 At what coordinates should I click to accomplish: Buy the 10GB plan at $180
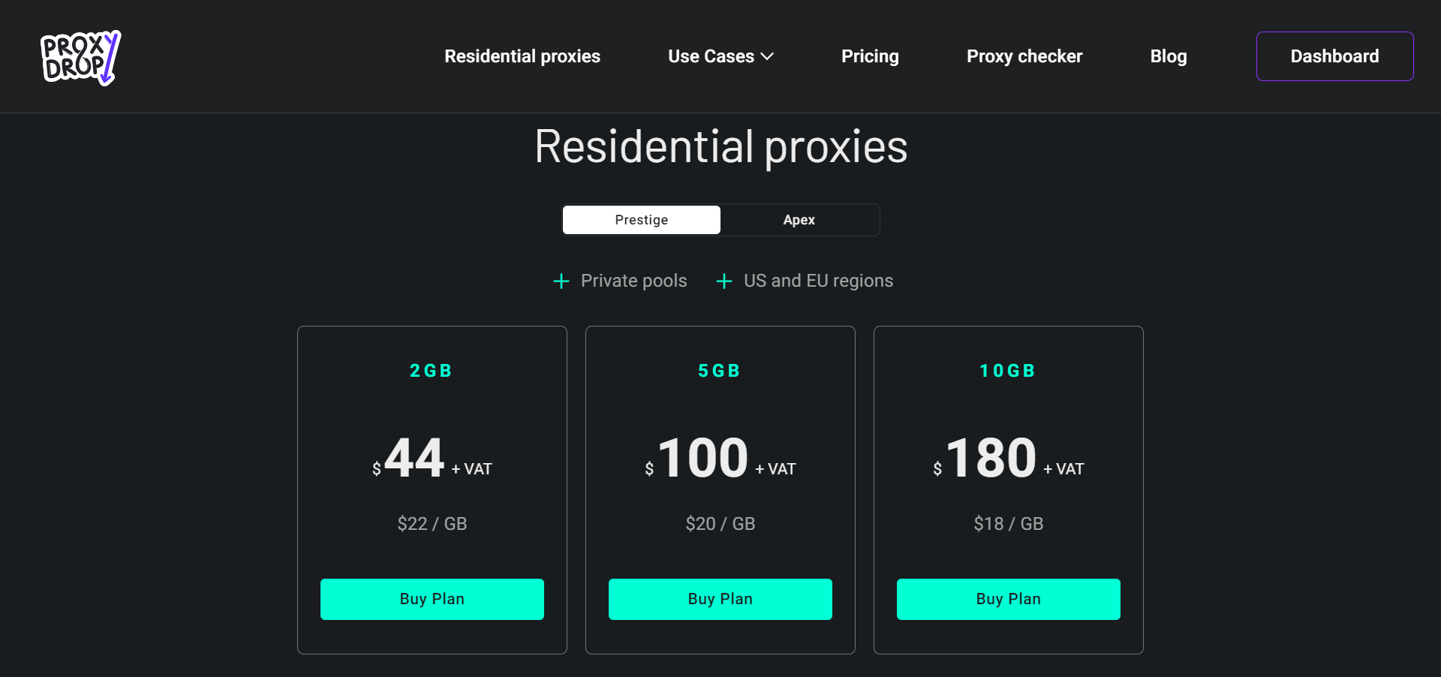(1008, 599)
